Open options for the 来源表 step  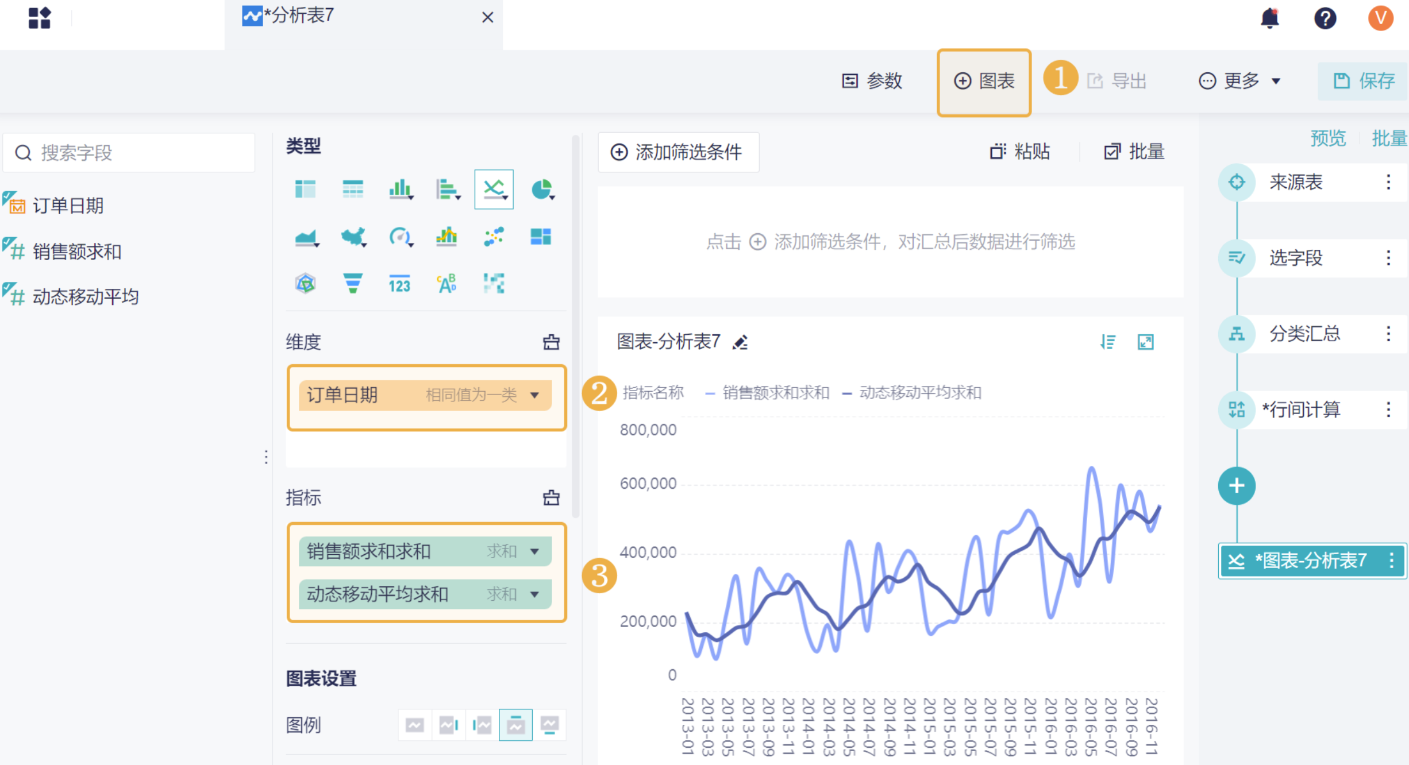click(1388, 182)
